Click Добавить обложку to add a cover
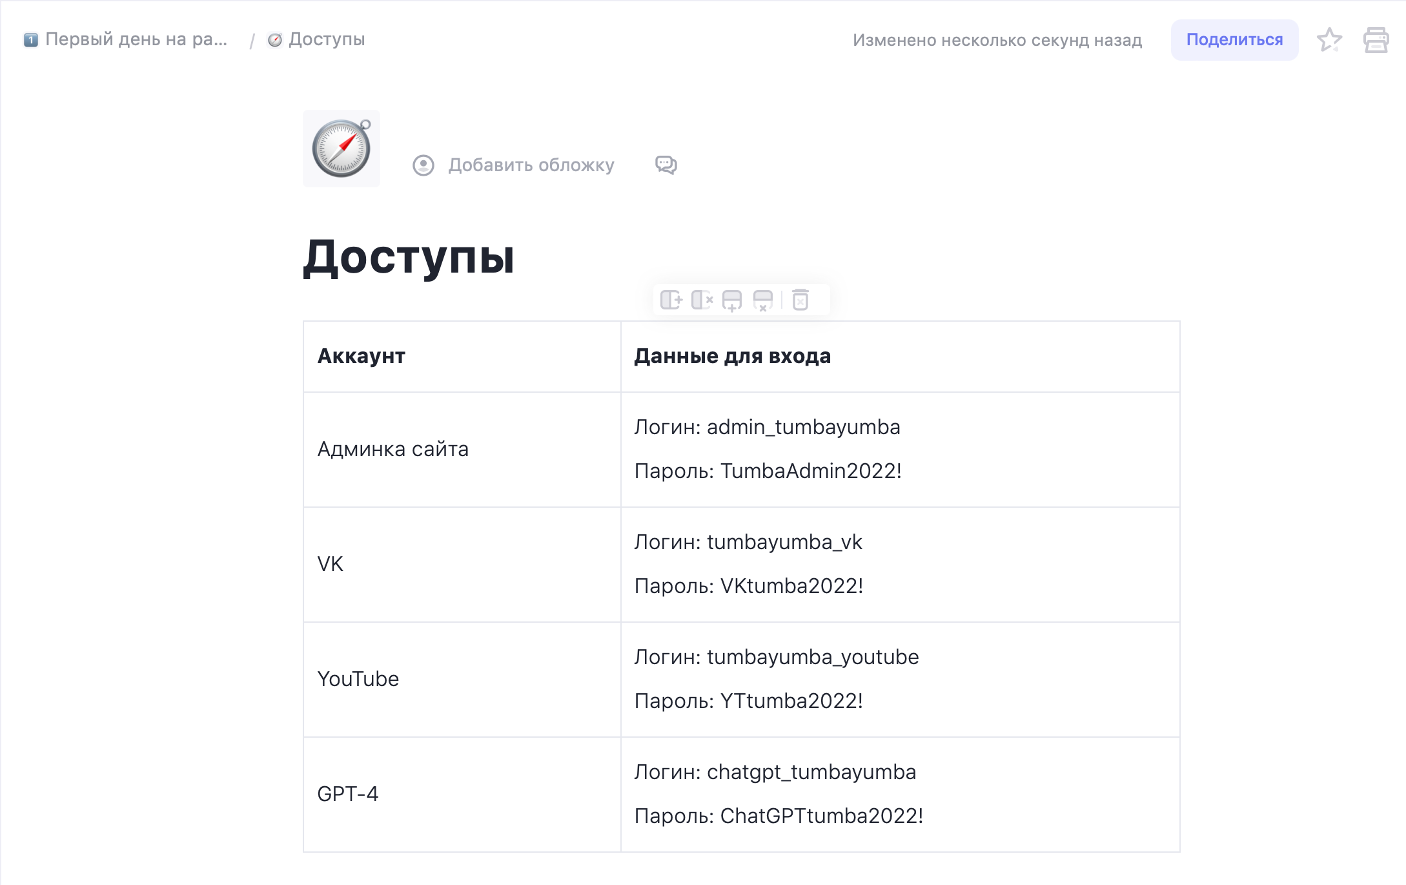Screen dimensions: 1406x885 coord(530,165)
